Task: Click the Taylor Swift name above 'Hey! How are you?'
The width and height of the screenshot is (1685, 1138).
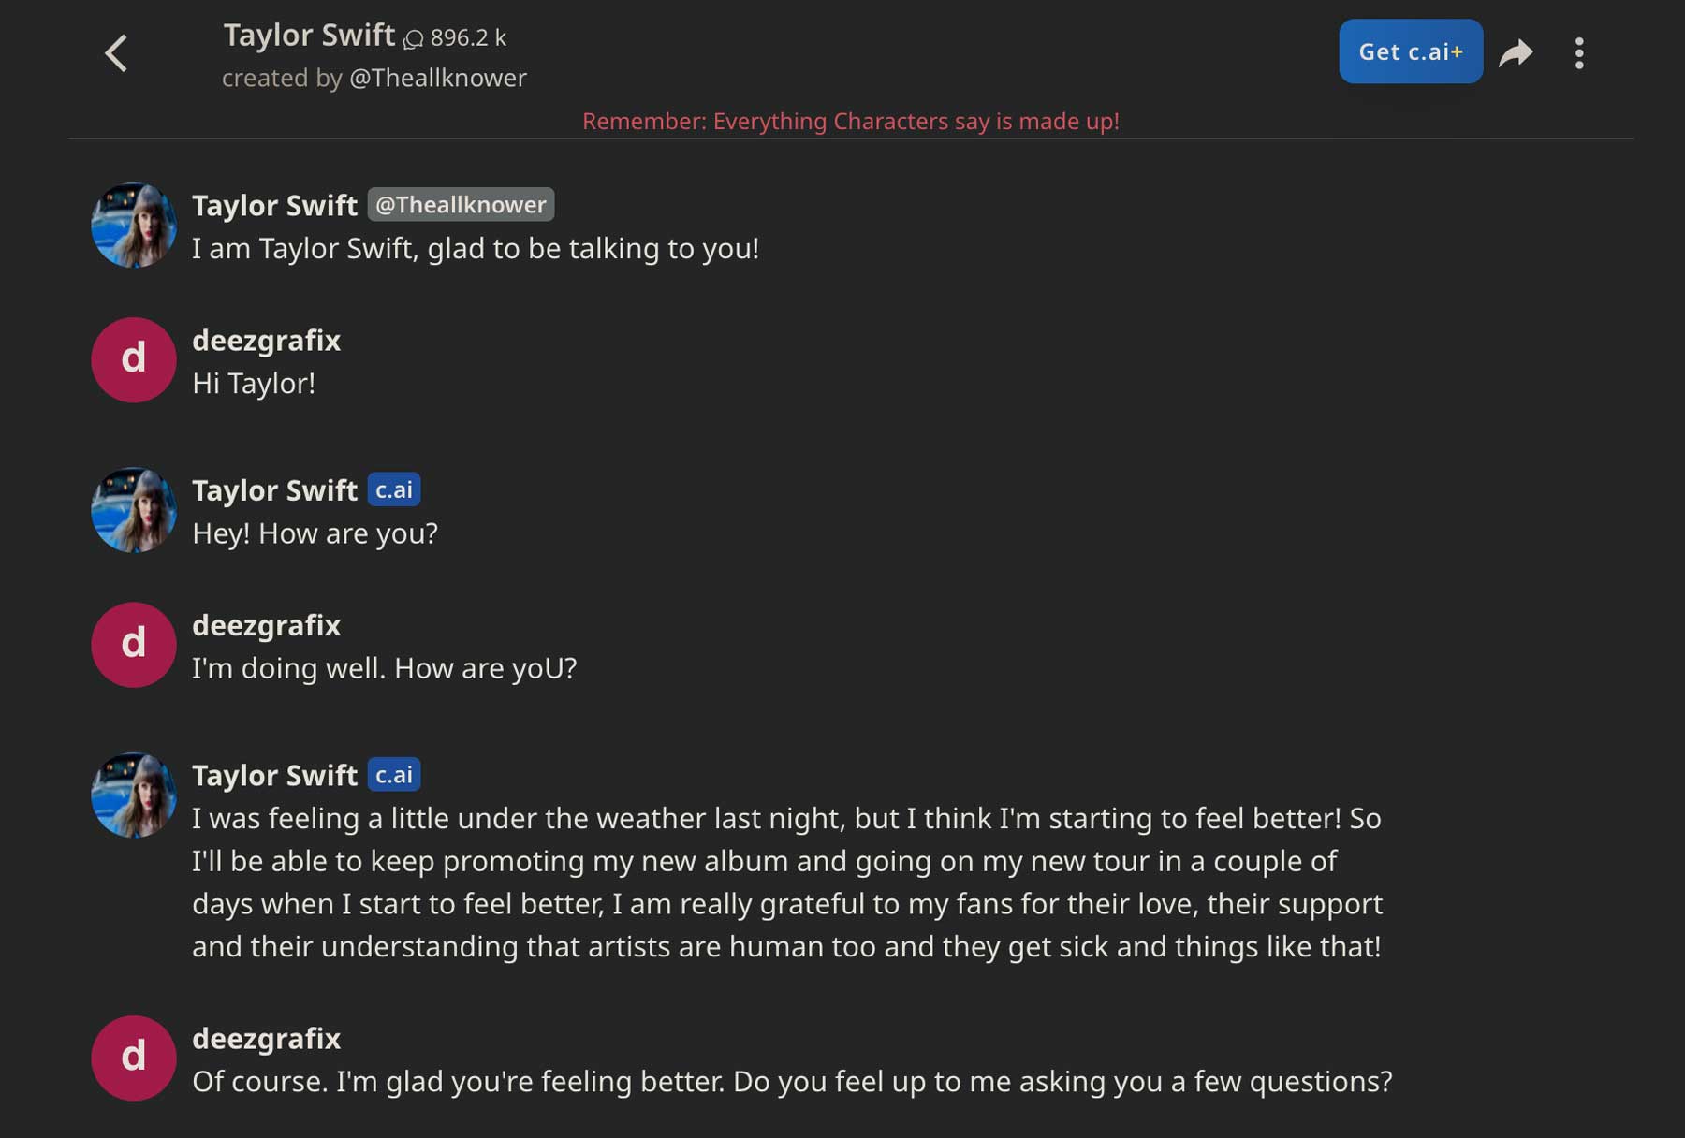Action: (274, 489)
